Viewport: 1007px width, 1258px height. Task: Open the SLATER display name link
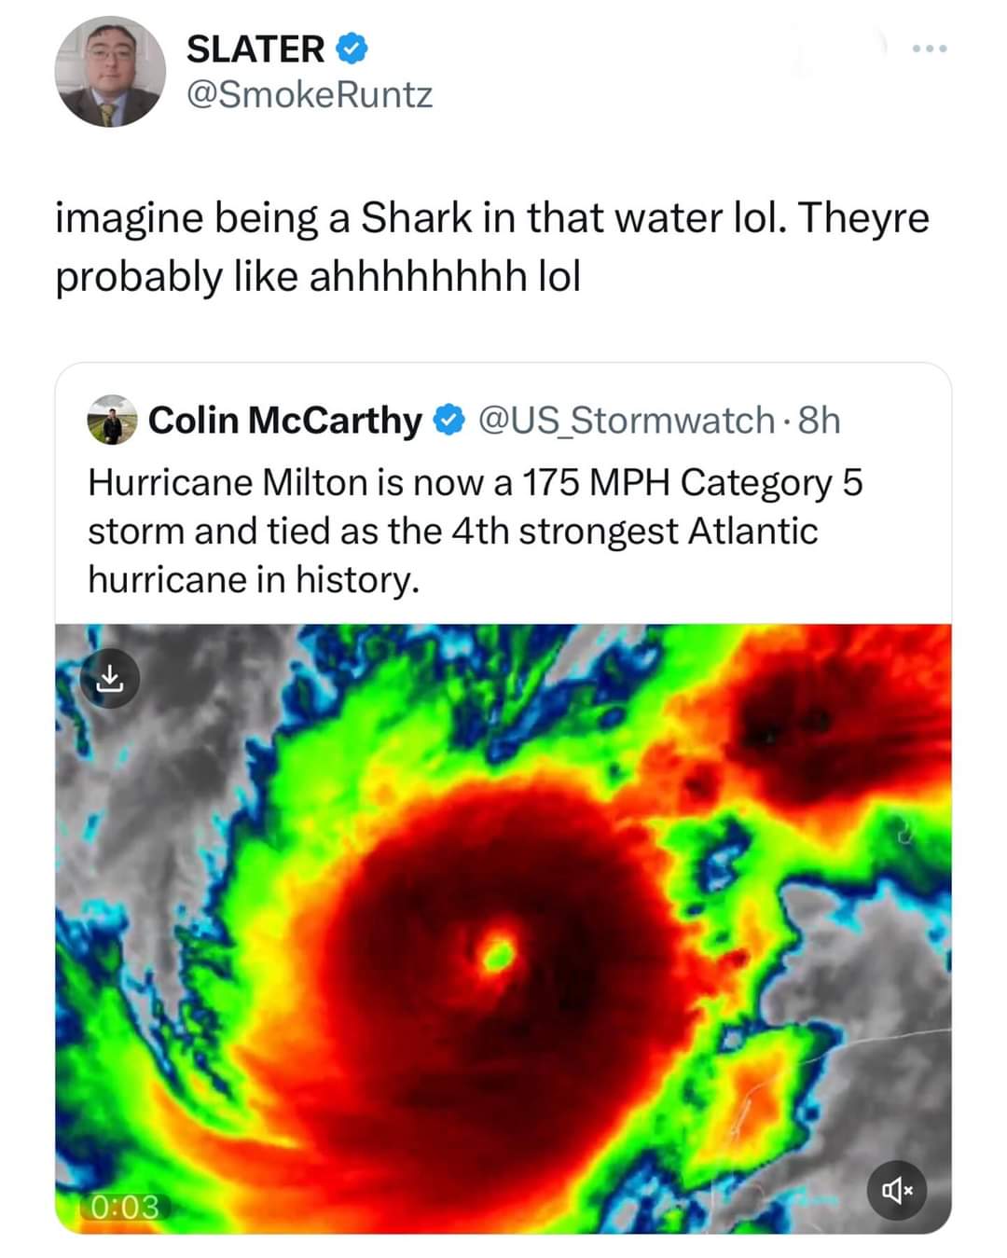pos(255,49)
